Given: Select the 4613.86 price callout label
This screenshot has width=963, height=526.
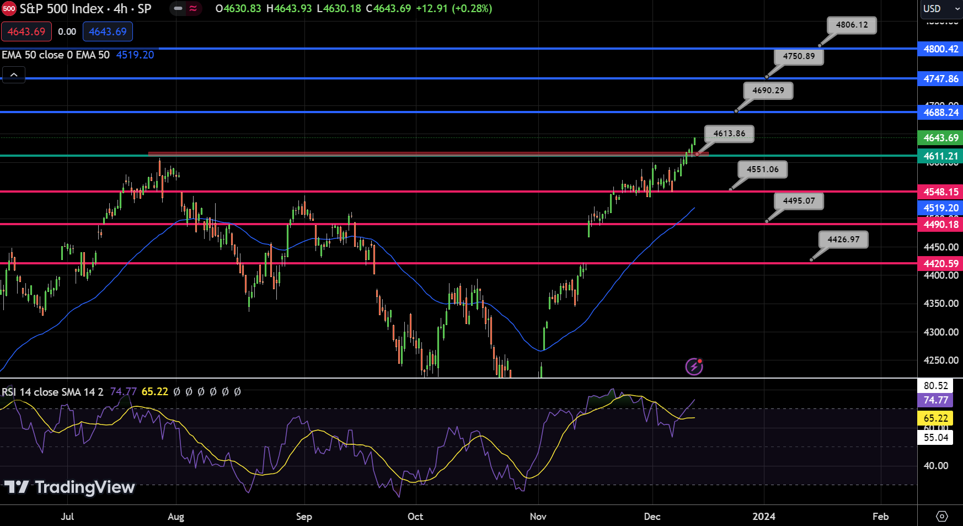Looking at the screenshot, I should (729, 134).
